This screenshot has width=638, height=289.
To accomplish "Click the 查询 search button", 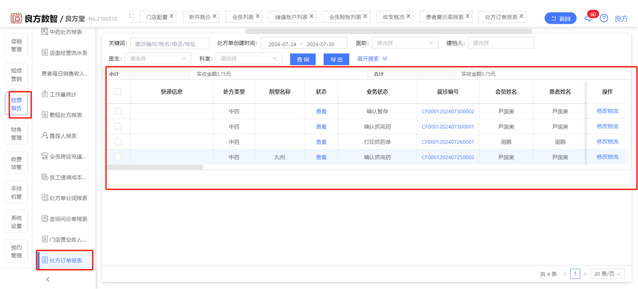I will [303, 59].
